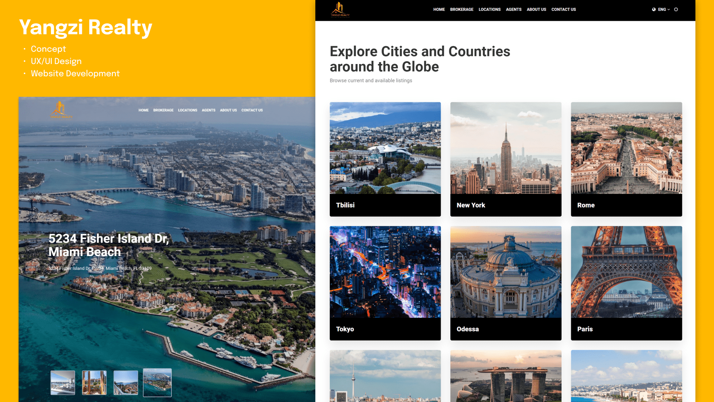Select HOME on the Miami Beach page menu
This screenshot has width=714, height=402.
pos(144,110)
